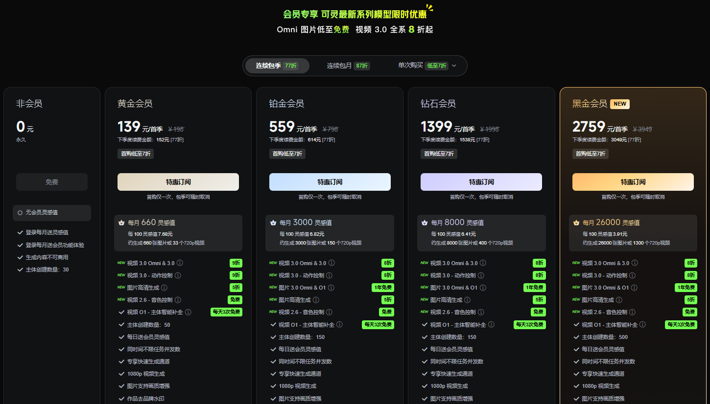Click the 1年免费 badge beside 图片 3.0 Omni & O1 in 铂金会员

click(x=382, y=287)
